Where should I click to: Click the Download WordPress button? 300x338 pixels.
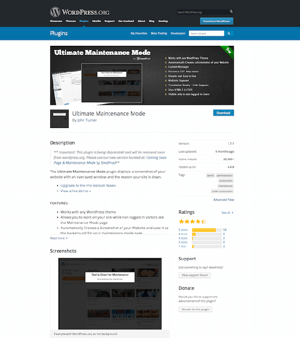tap(216, 21)
